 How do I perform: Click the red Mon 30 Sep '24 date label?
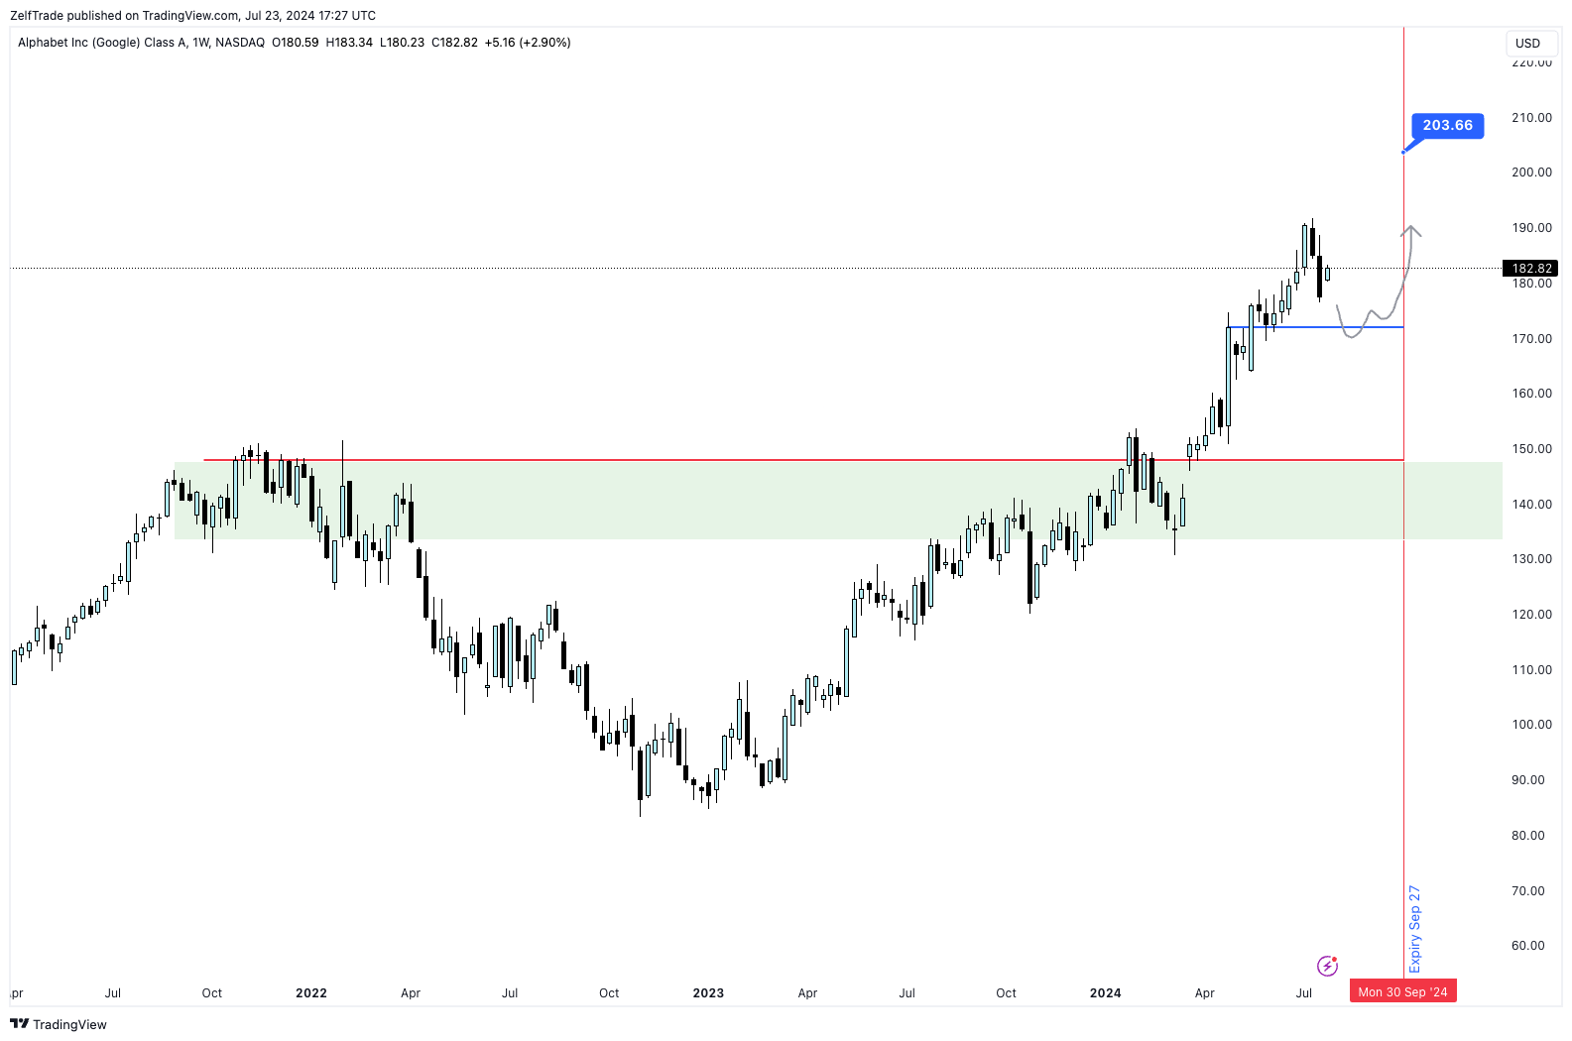point(1402,992)
